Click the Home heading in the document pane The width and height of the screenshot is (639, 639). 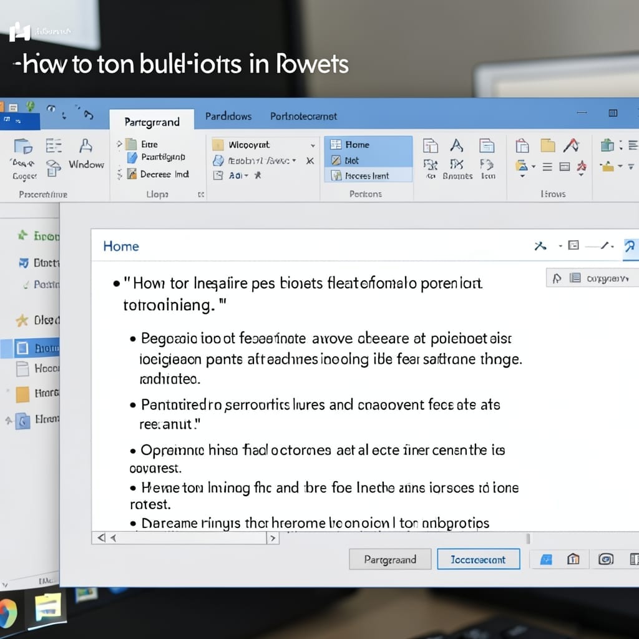click(121, 246)
